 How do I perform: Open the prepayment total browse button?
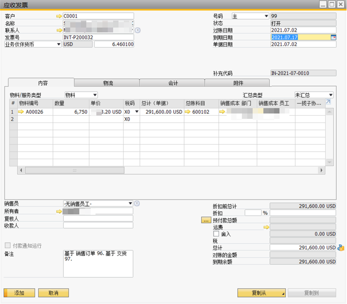click(x=206, y=220)
